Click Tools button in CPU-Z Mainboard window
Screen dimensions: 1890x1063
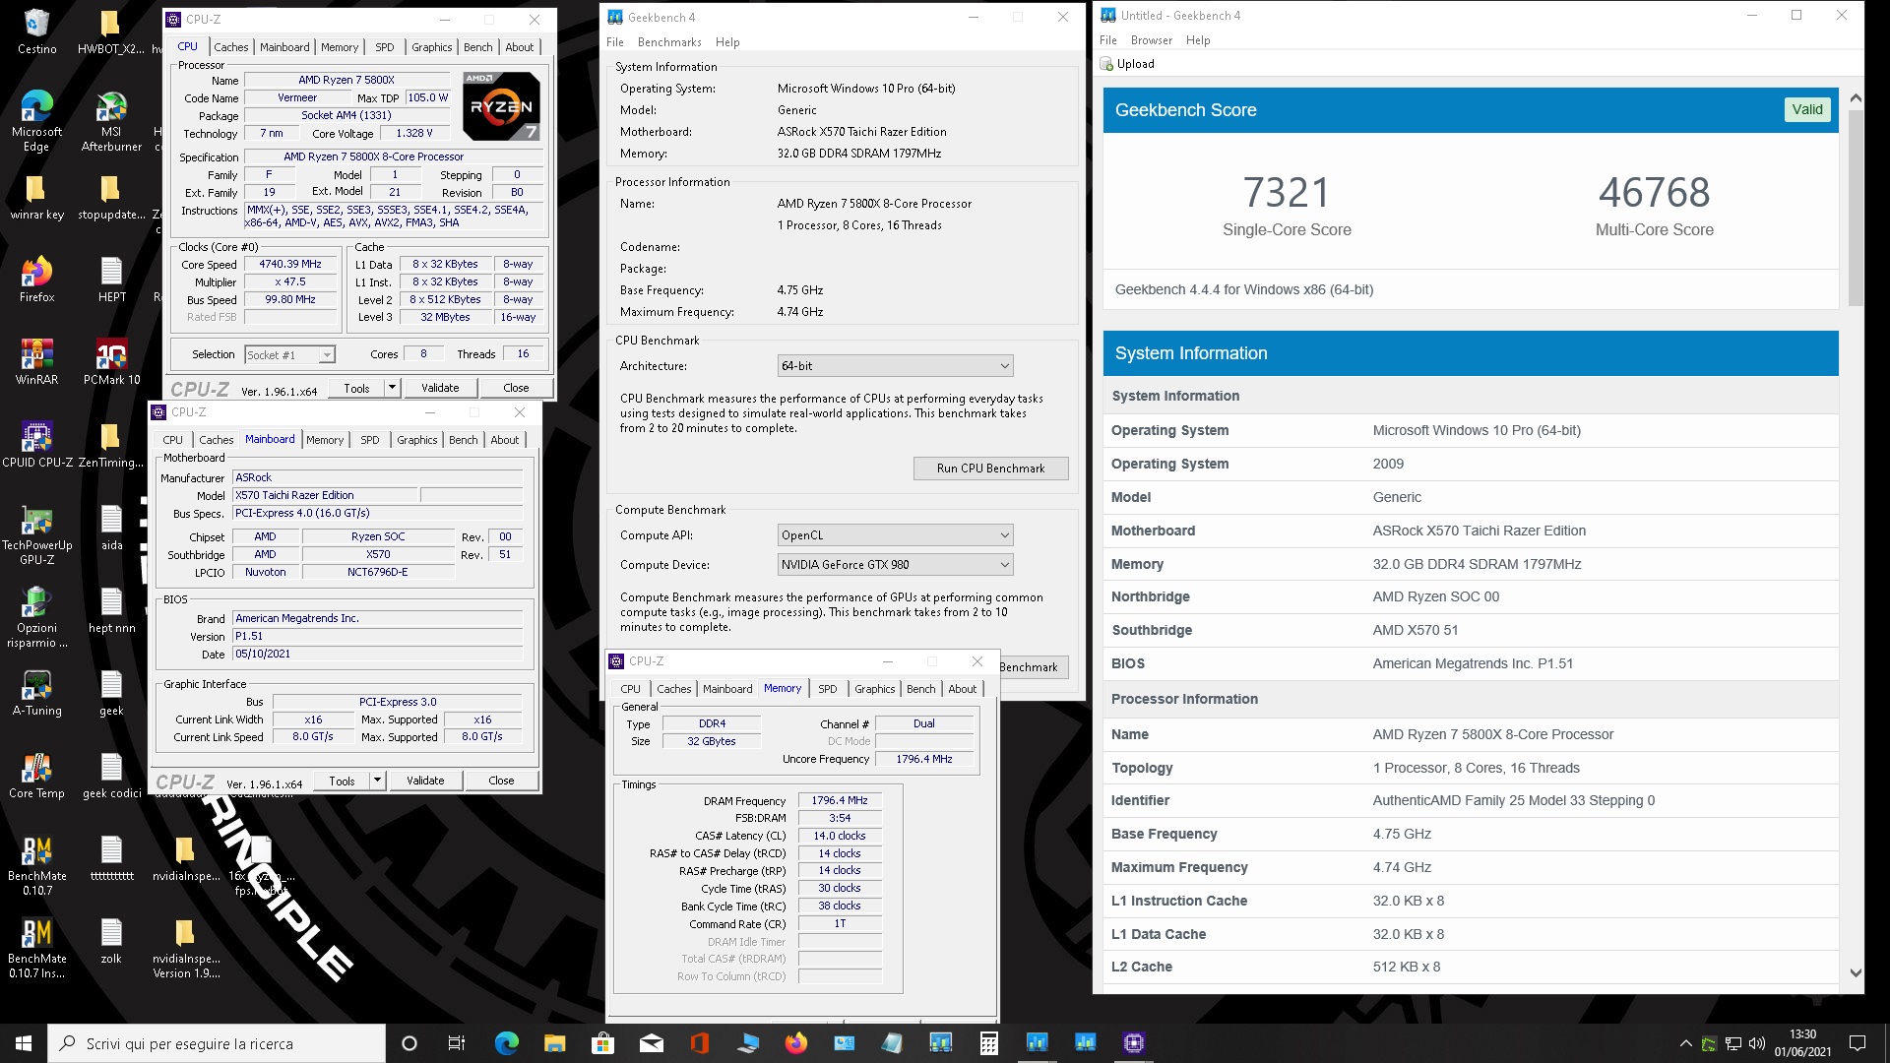click(x=342, y=781)
